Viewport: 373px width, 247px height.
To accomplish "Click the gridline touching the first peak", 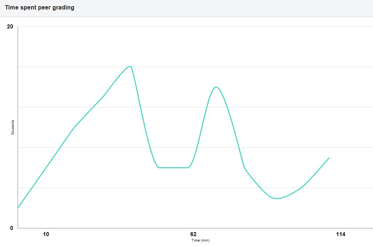I will coord(195,67).
